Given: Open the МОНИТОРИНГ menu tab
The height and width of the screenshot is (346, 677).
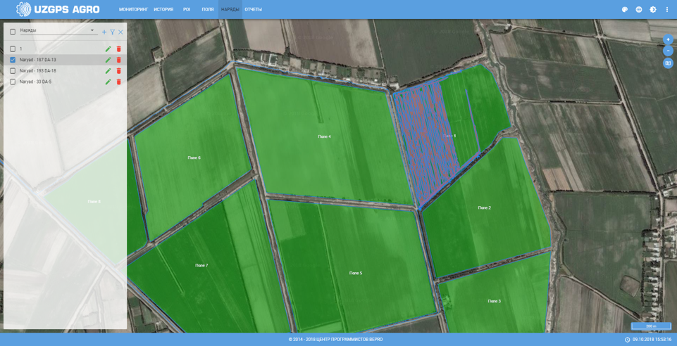Looking at the screenshot, I should coord(133,10).
